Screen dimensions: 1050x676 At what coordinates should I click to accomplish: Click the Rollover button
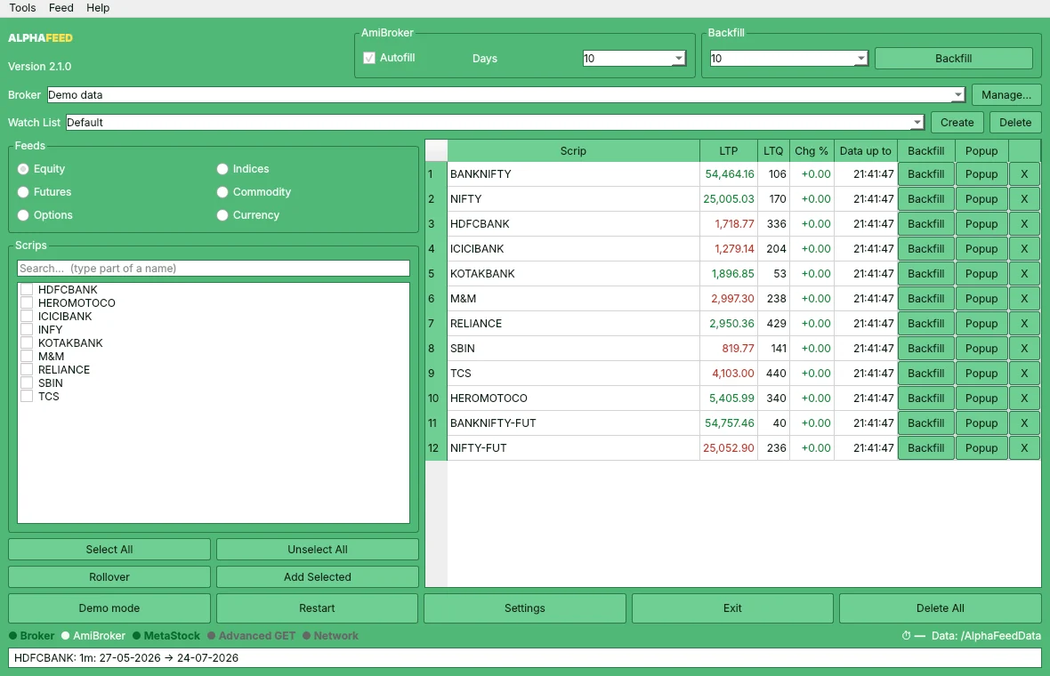tap(109, 577)
